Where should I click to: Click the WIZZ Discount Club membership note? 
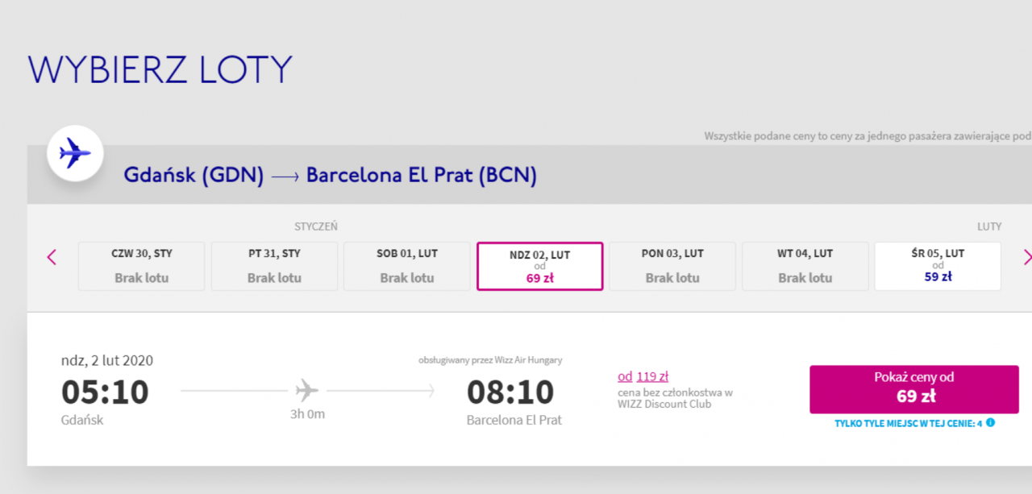click(675, 398)
